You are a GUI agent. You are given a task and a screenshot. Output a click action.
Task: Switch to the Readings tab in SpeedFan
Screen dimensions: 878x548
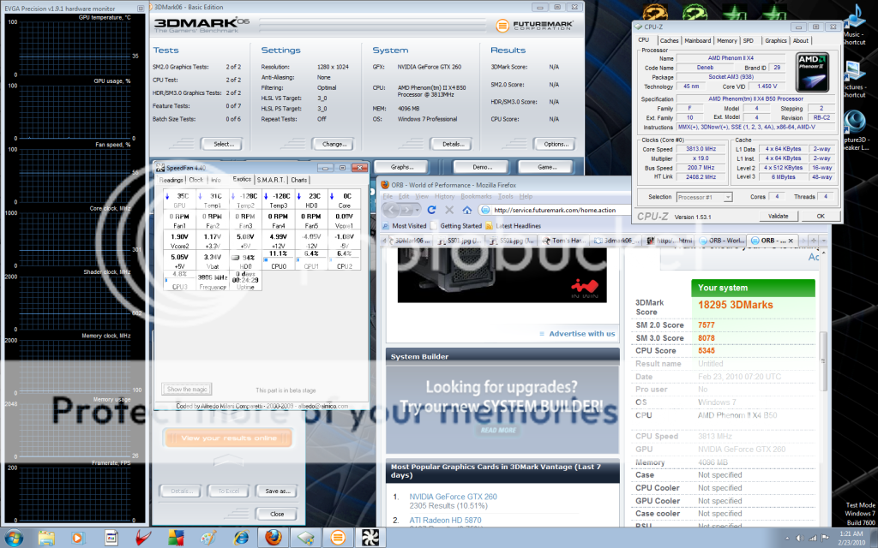coord(171,180)
